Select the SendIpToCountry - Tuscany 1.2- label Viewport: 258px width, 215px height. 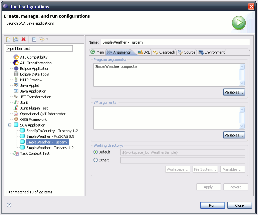click(x=53, y=131)
